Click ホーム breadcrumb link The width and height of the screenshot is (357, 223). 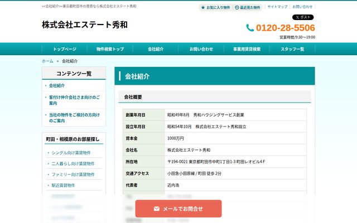pyautogui.click(x=47, y=61)
